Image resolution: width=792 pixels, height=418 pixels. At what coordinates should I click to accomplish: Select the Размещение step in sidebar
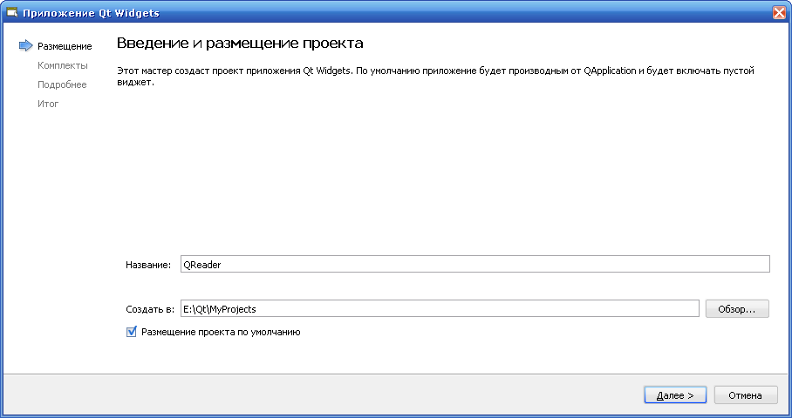pos(65,46)
